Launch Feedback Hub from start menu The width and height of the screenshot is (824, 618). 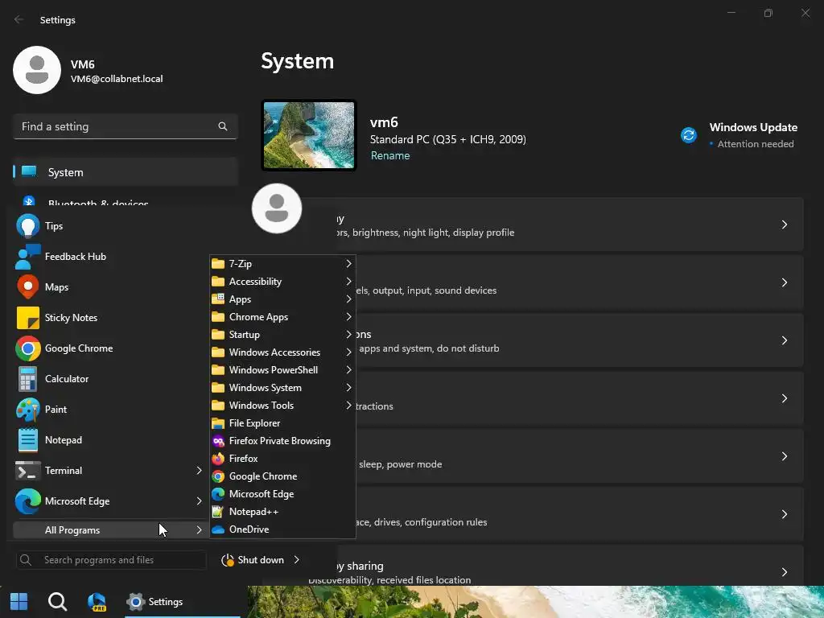109,257
